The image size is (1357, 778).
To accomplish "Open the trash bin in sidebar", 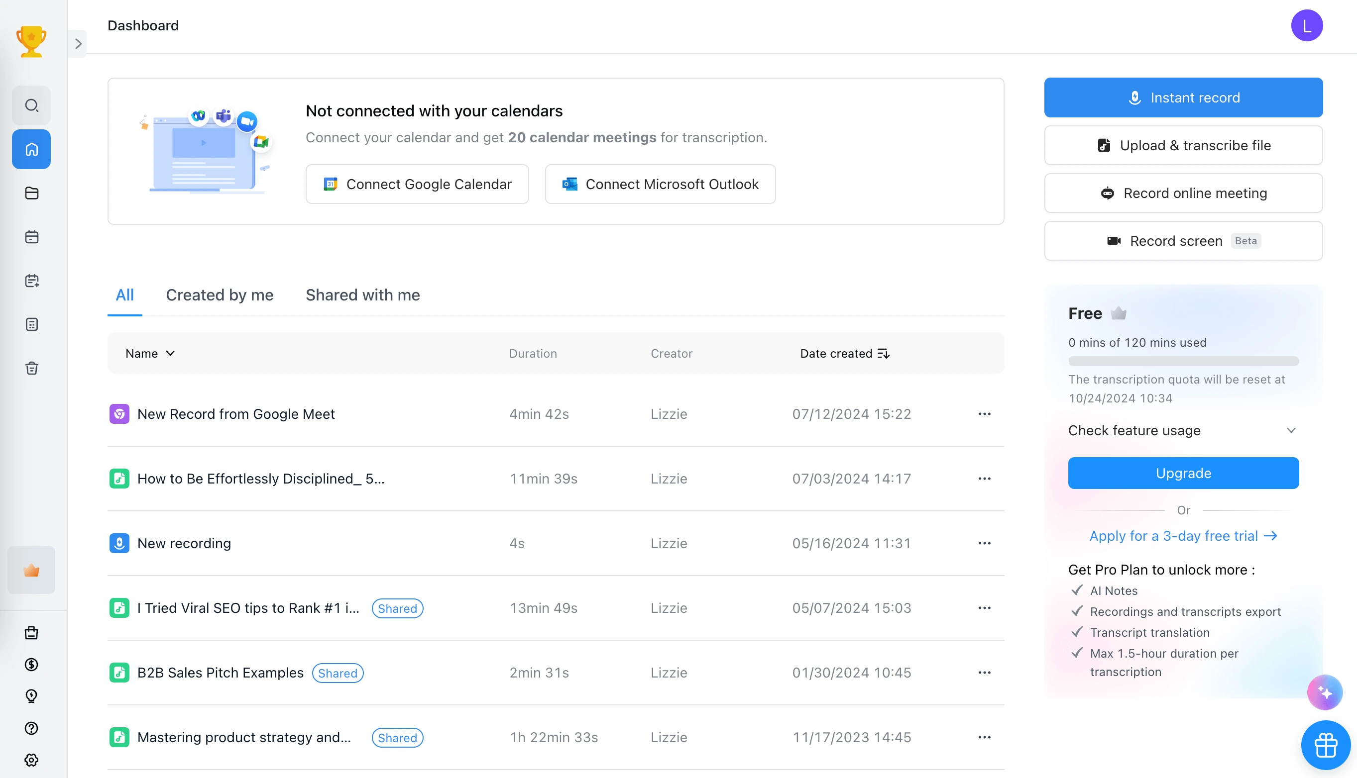I will point(31,368).
